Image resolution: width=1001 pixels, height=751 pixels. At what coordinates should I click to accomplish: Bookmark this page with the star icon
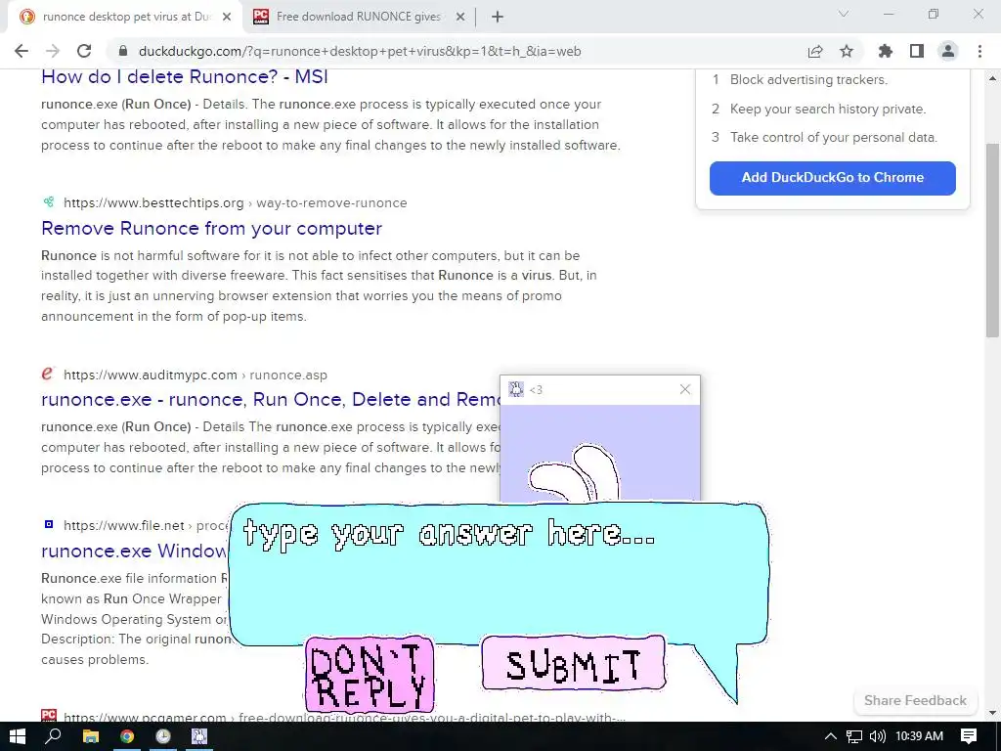pos(847,51)
